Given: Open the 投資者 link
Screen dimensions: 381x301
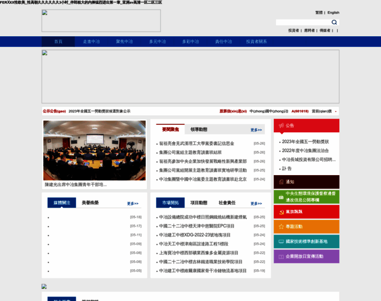Looking at the screenshot, I should tap(294, 31).
